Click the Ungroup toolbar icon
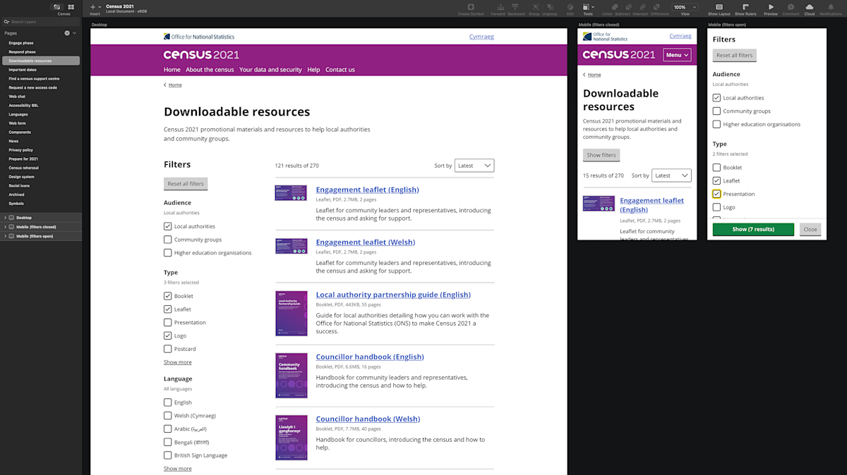 point(550,6)
